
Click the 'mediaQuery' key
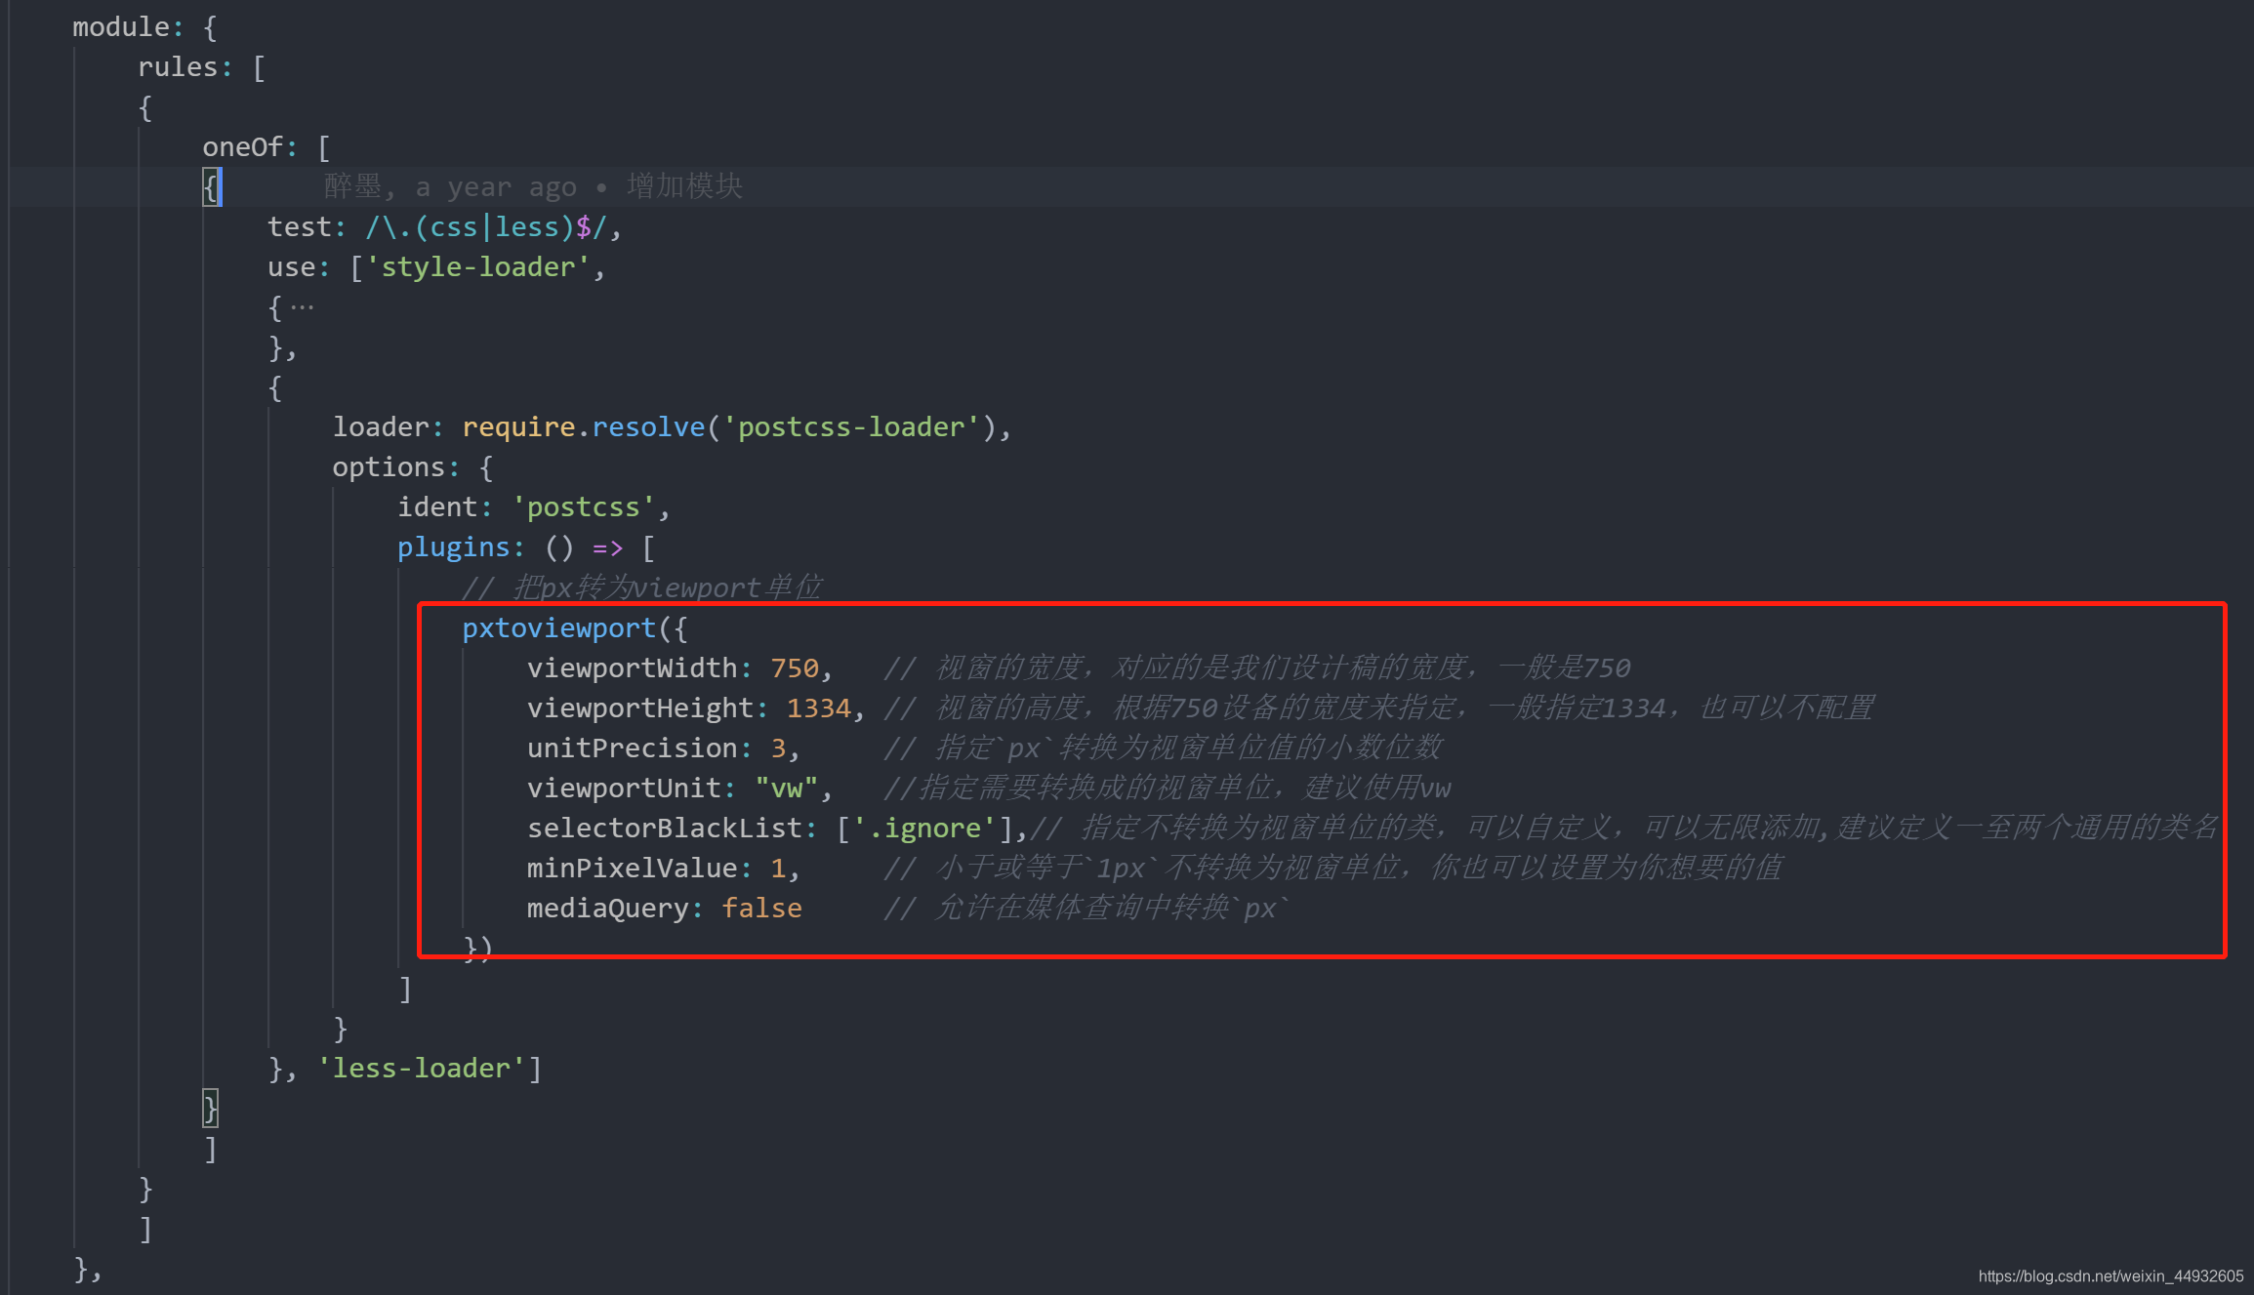[x=608, y=909]
